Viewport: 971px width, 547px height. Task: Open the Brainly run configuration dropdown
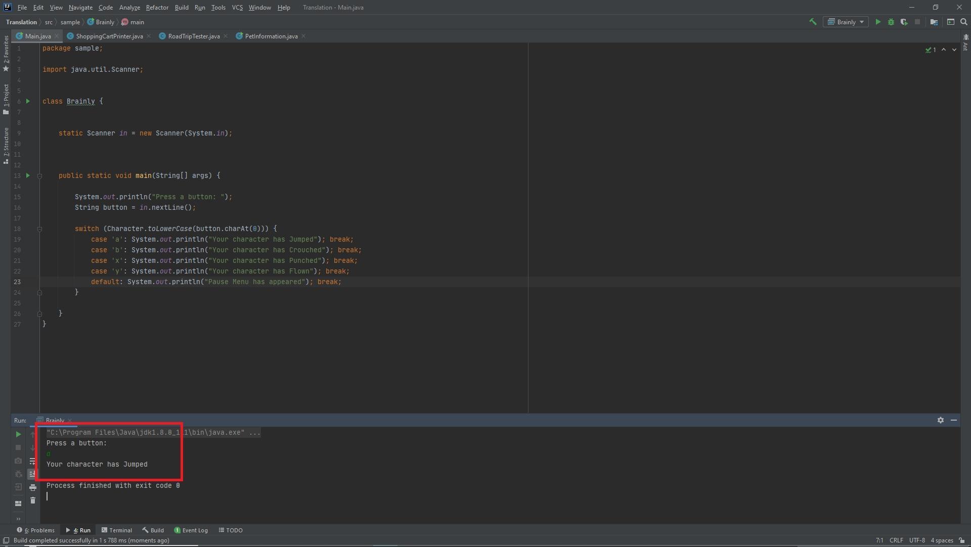846,22
